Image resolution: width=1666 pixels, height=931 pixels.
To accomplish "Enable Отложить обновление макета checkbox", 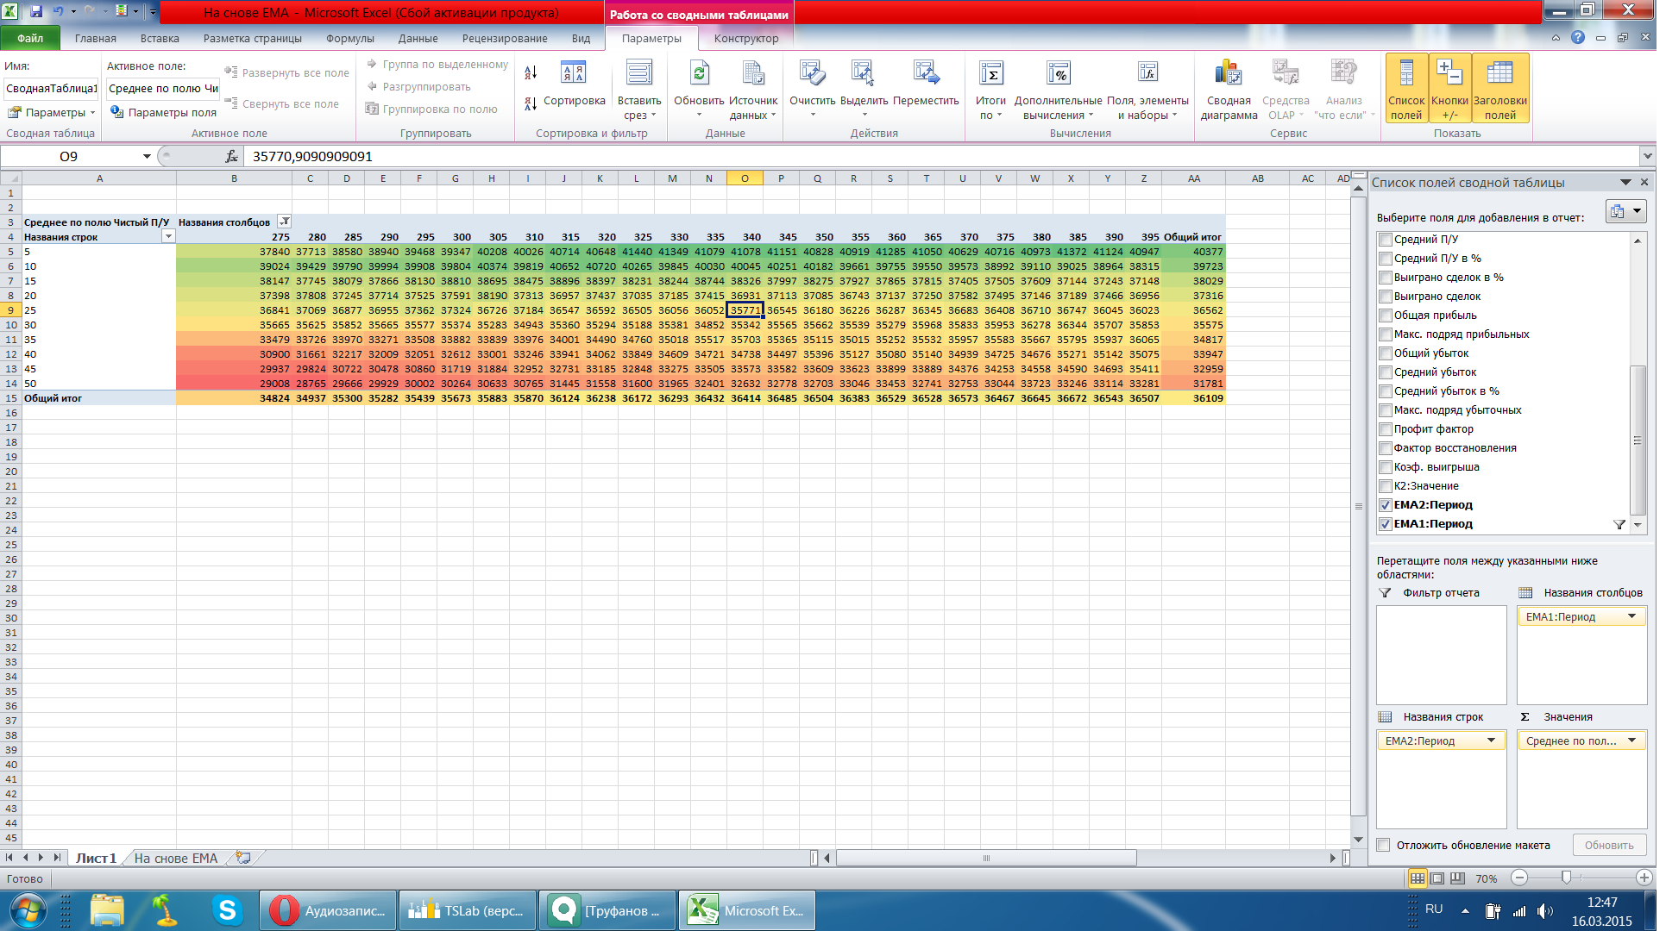I will click(x=1384, y=846).
